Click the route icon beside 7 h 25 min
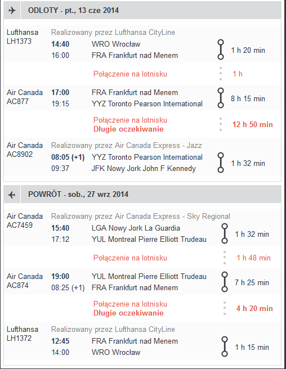This screenshot has height=369, width=286. coord(225,282)
